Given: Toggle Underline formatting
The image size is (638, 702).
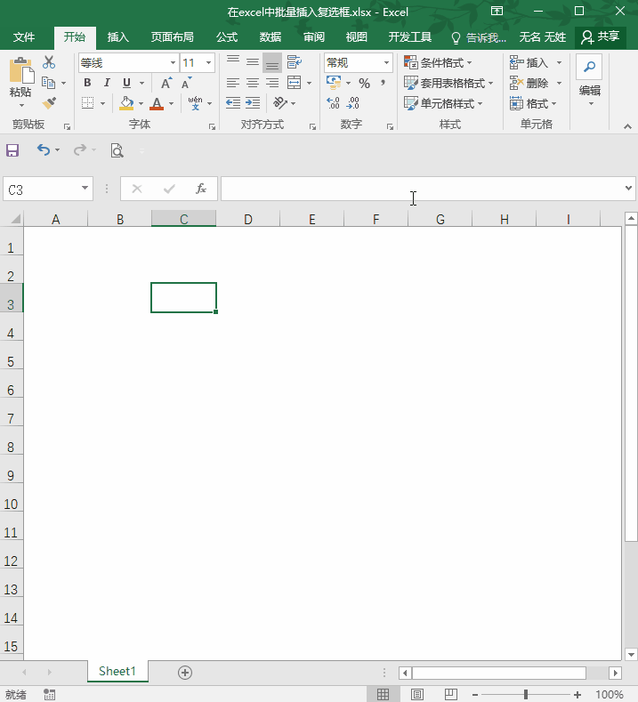Looking at the screenshot, I should (x=126, y=83).
